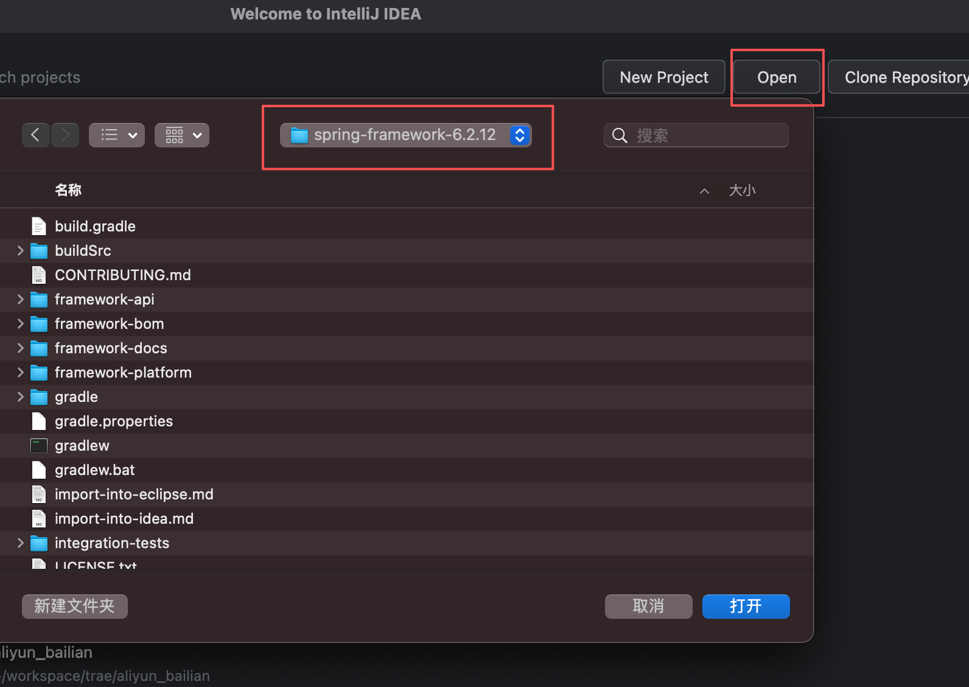Select the CONTRIBUTING.md file name
Image resolution: width=969 pixels, height=687 pixels.
click(x=123, y=275)
